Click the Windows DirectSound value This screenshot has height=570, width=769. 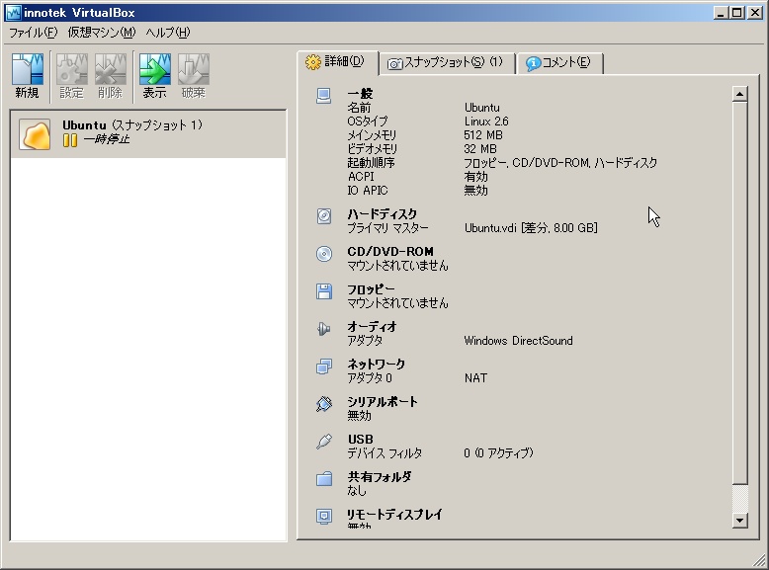[x=518, y=341]
